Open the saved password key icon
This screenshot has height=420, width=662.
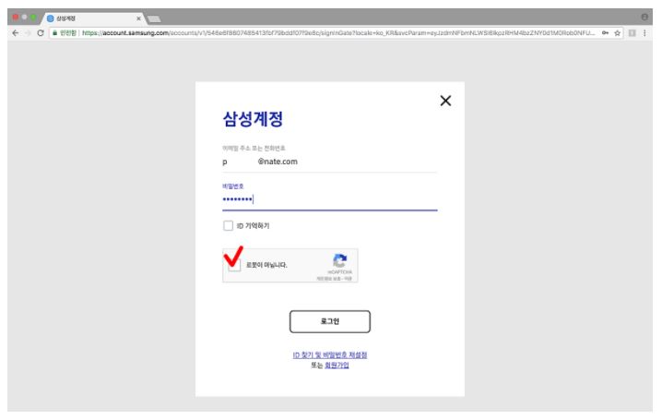point(606,33)
